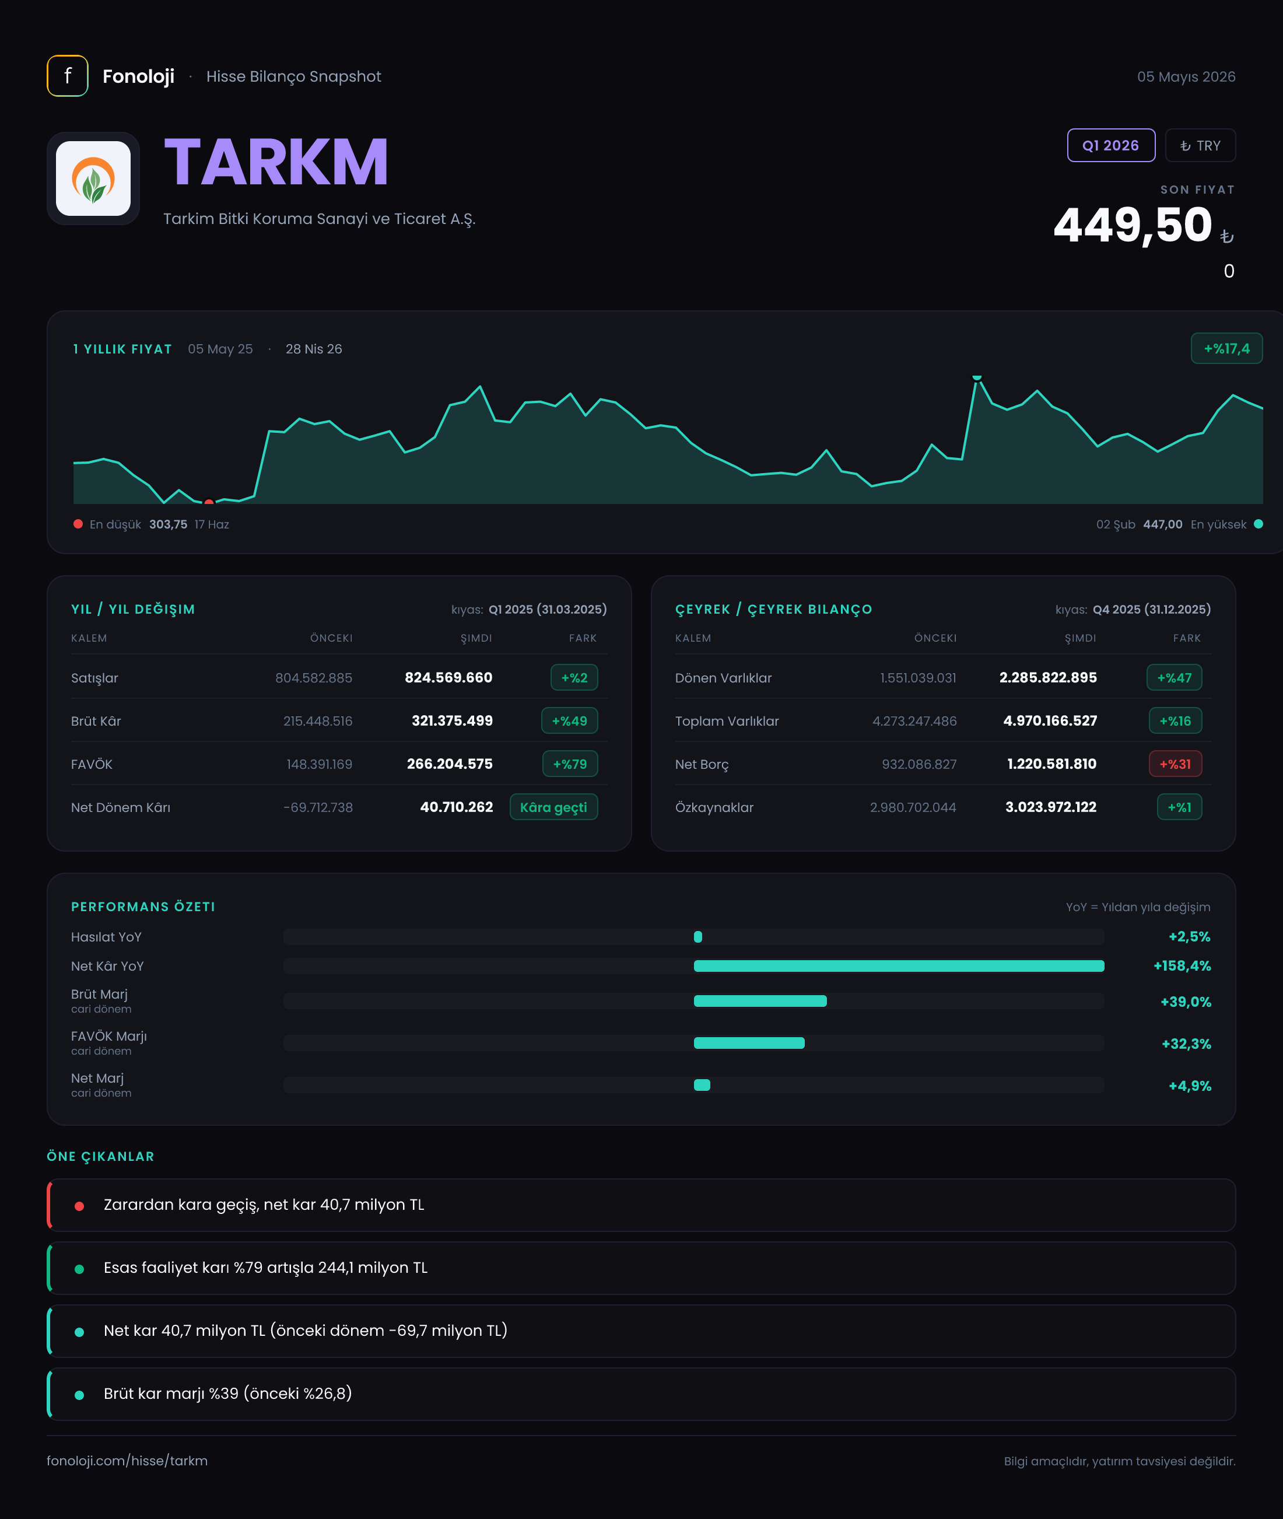Click the red lowest-price dot on chart
The height and width of the screenshot is (1519, 1283).
click(x=209, y=502)
